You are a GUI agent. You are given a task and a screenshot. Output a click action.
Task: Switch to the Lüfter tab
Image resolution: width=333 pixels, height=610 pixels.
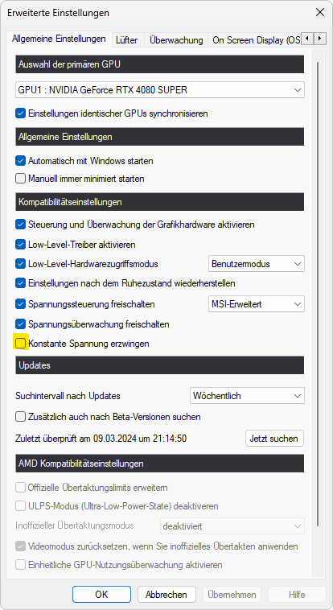127,40
